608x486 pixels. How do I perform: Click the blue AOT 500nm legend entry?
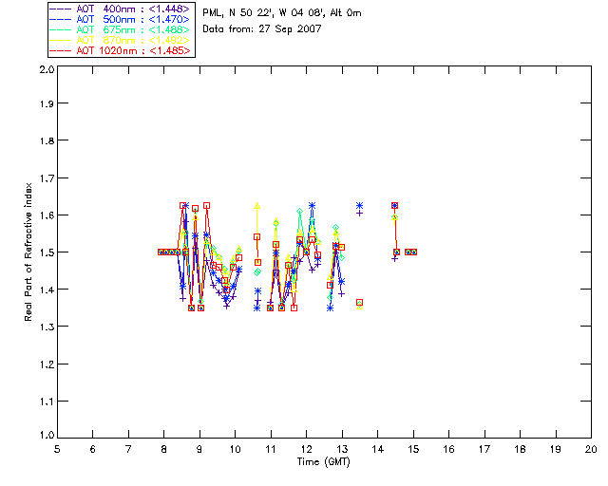121,19
